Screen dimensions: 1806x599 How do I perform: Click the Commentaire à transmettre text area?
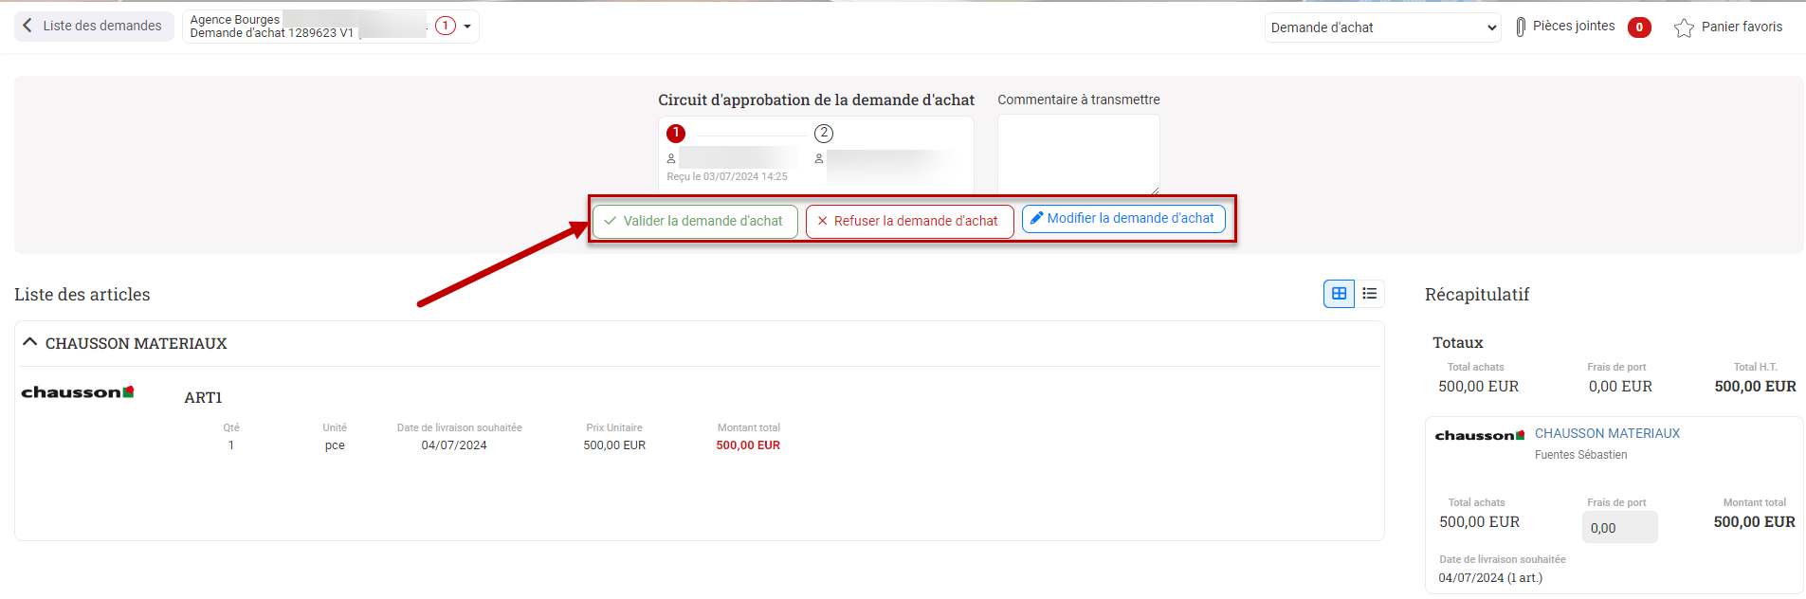[1078, 154]
